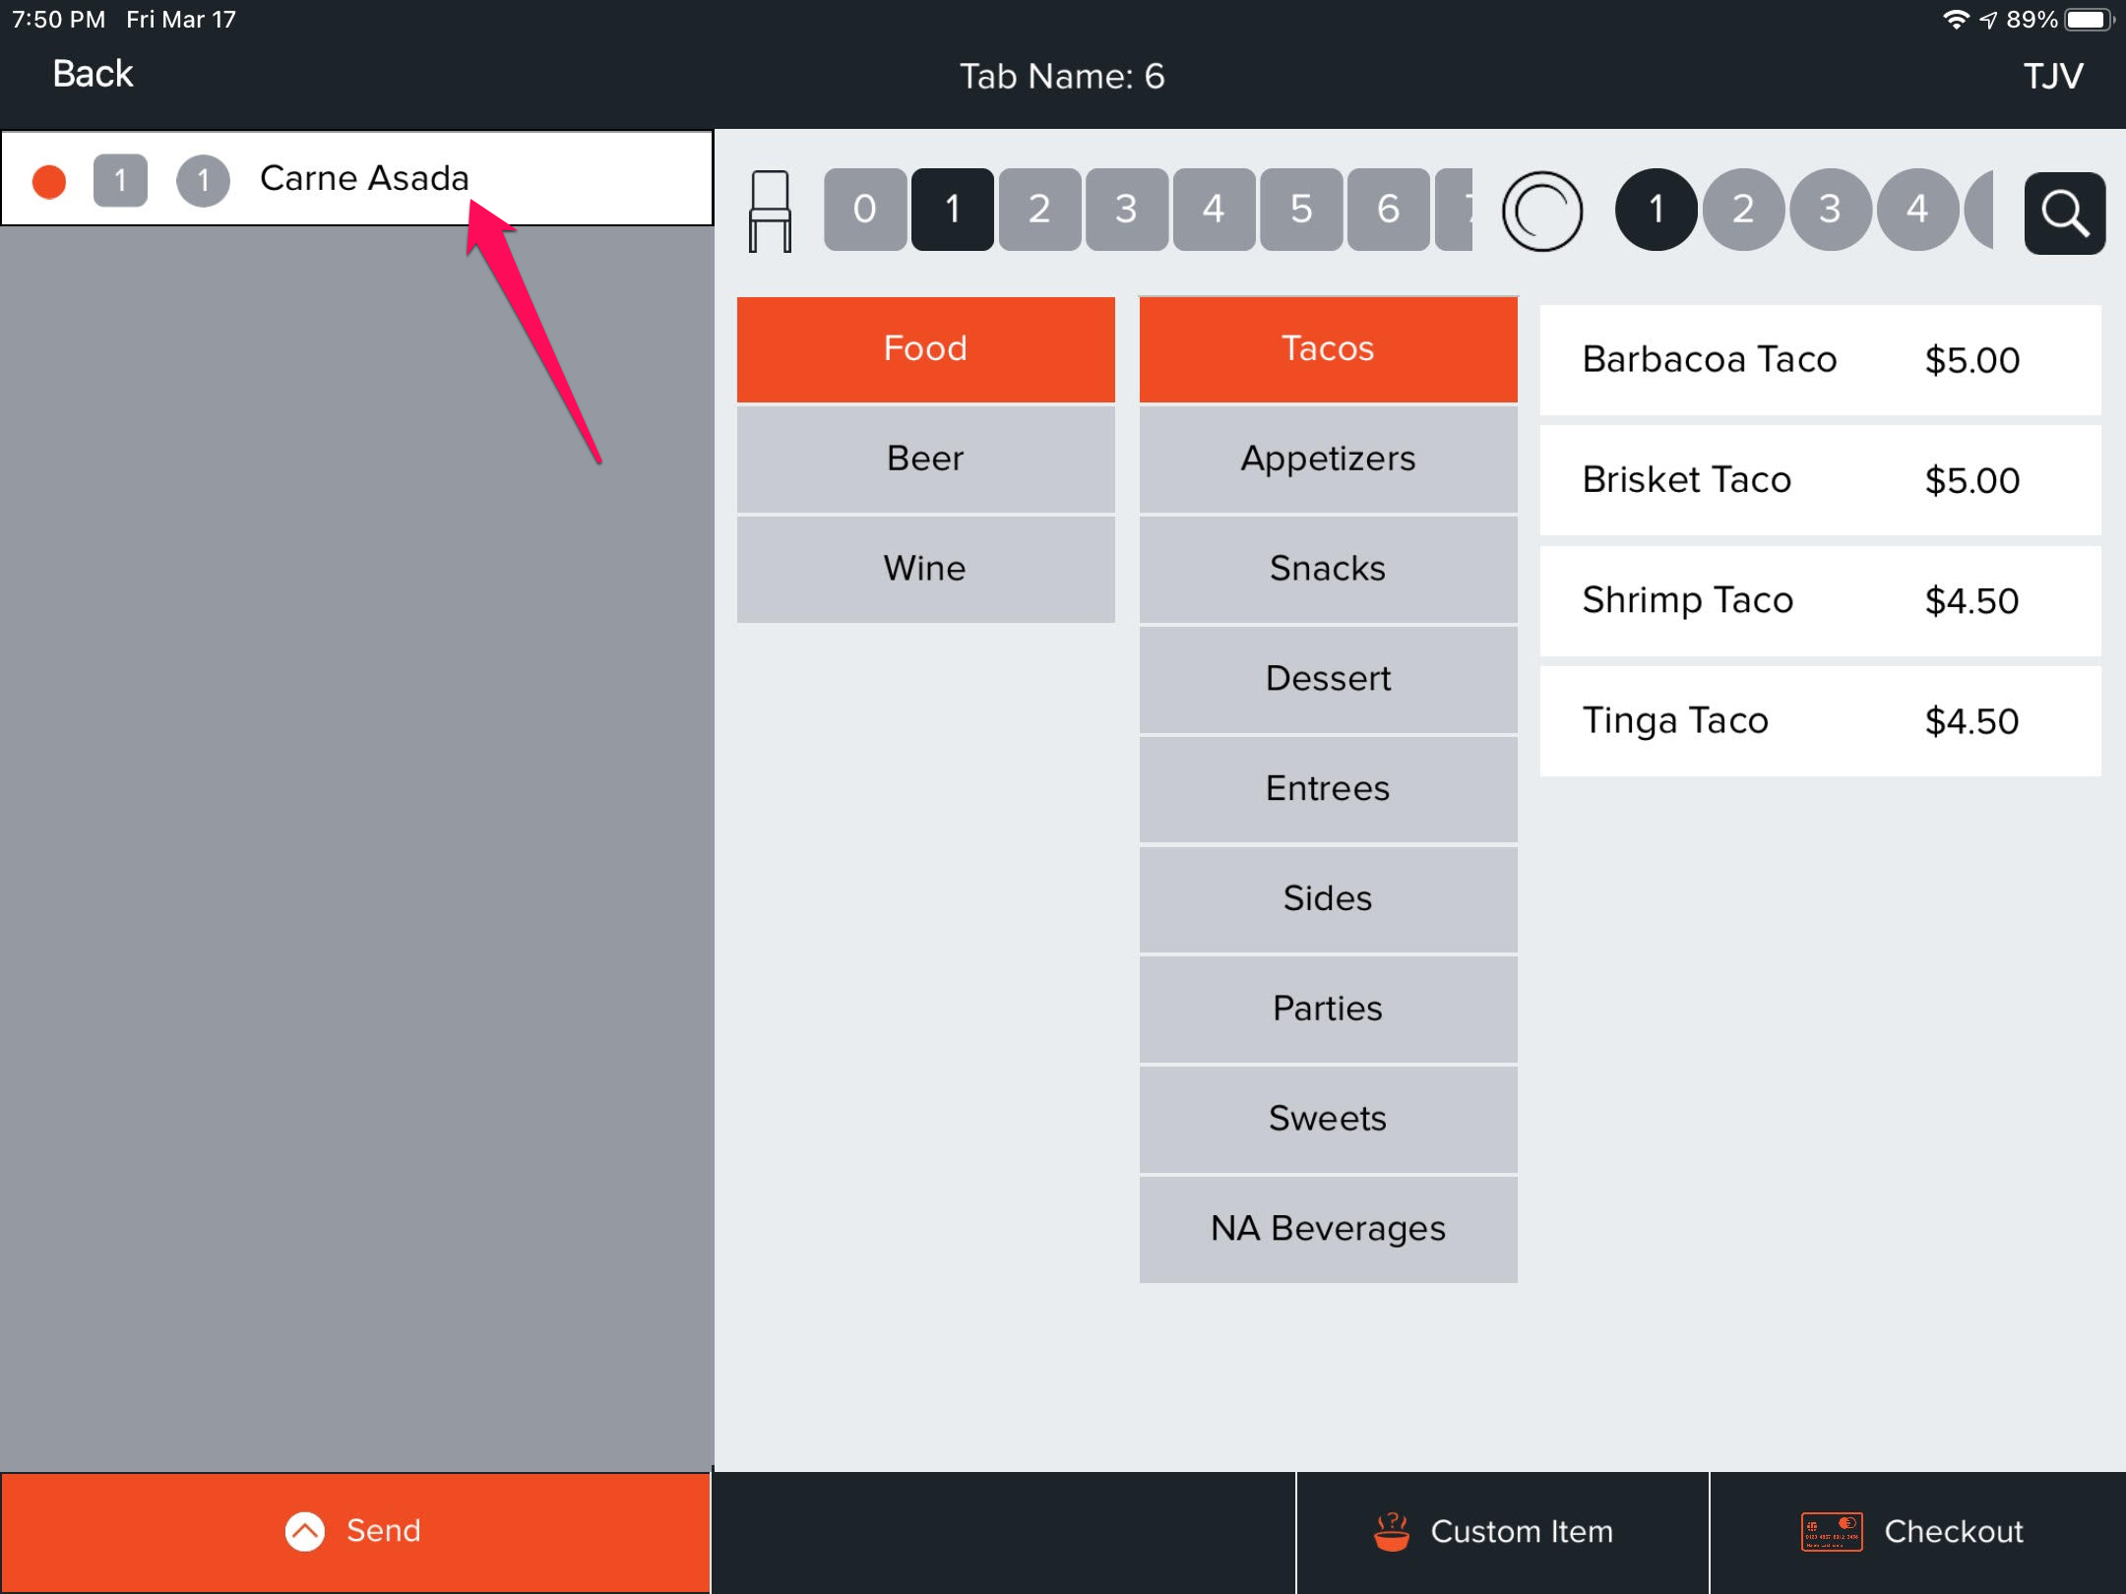This screenshot has height=1594, width=2126.
Task: Select course number 2
Action: (x=1743, y=210)
